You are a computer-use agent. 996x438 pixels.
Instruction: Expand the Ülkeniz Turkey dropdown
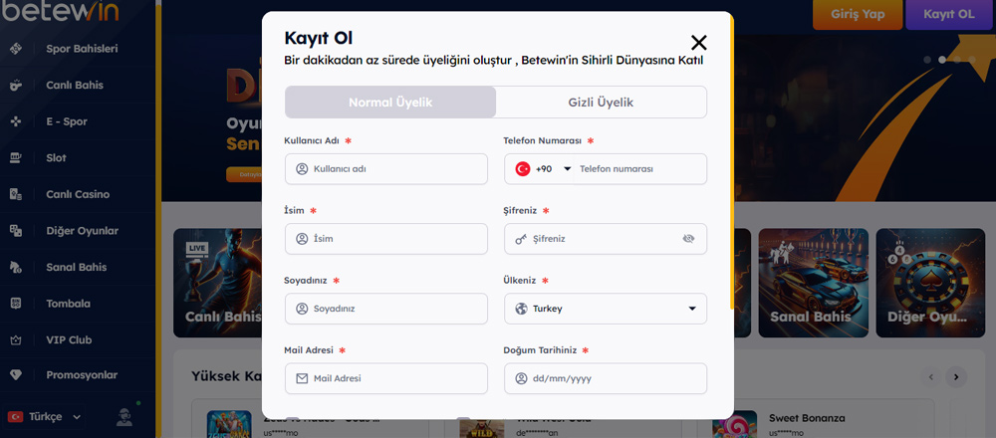(x=692, y=309)
